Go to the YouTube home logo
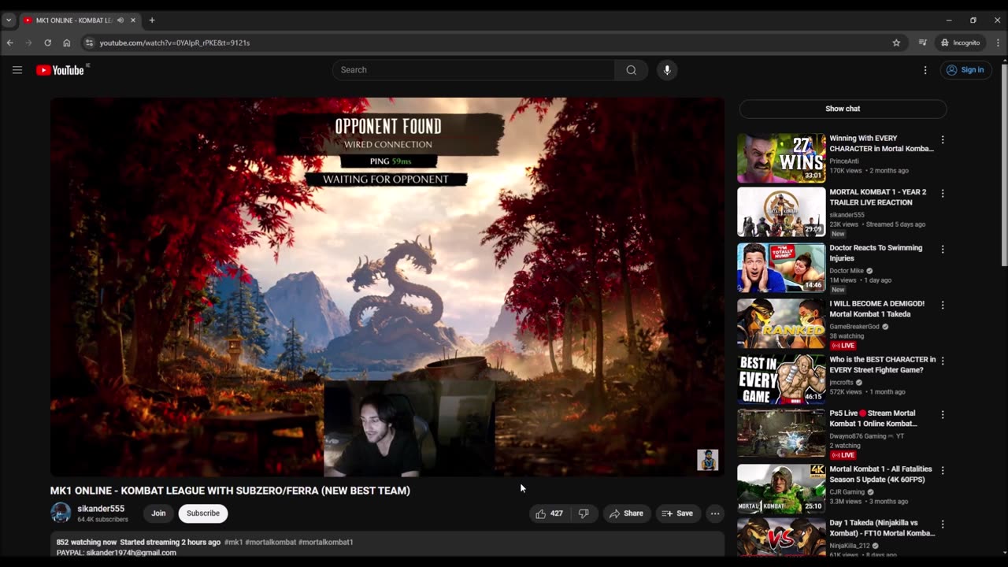1008x567 pixels. pyautogui.click(x=60, y=70)
